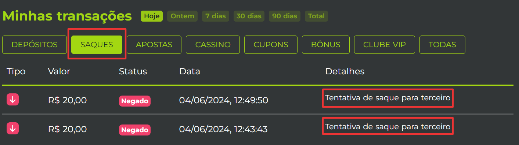519x145 pixels.
Task: Filter transactions to last 90 dias
Action: point(285,16)
